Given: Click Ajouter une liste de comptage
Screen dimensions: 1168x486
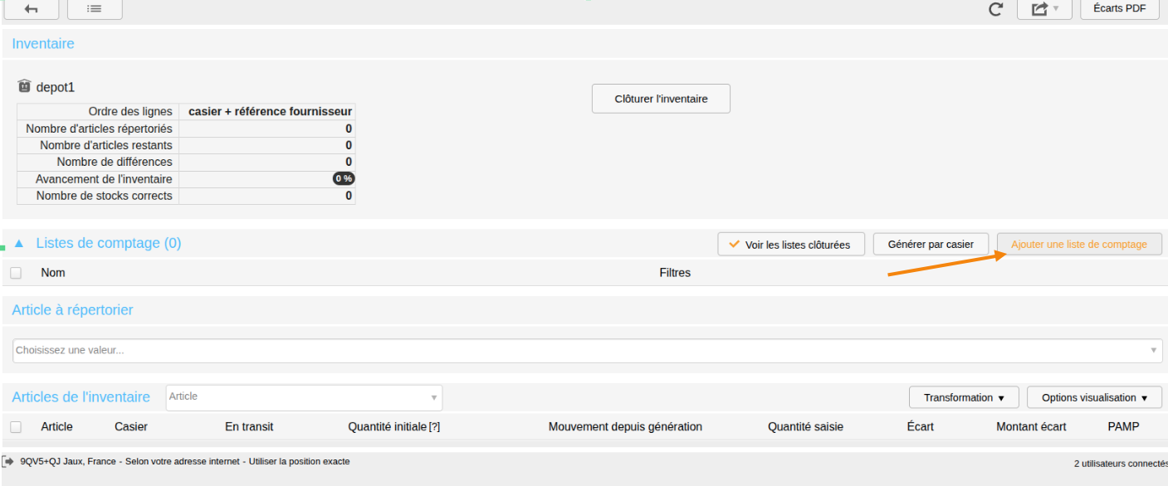Looking at the screenshot, I should coord(1079,245).
